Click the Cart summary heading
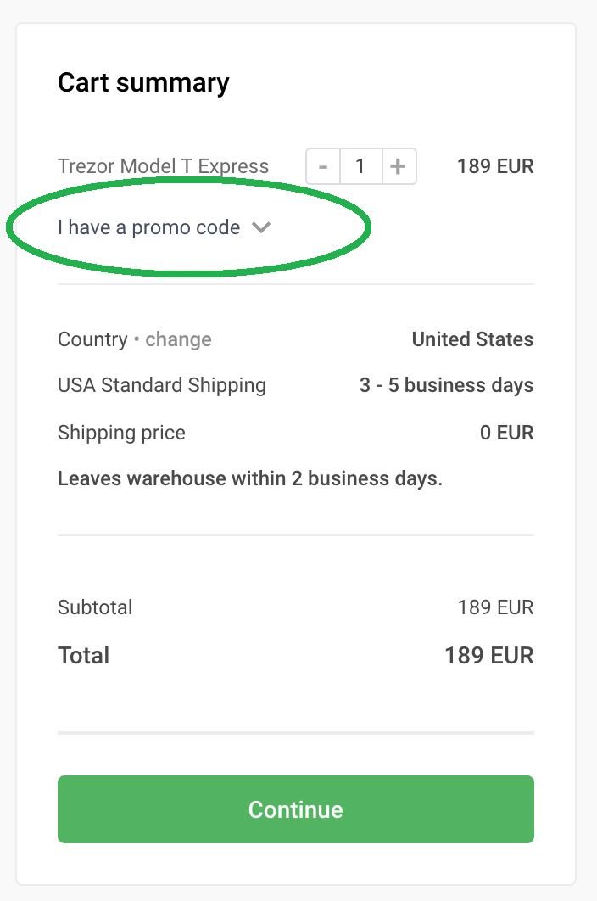The width and height of the screenshot is (597, 901). [x=143, y=83]
